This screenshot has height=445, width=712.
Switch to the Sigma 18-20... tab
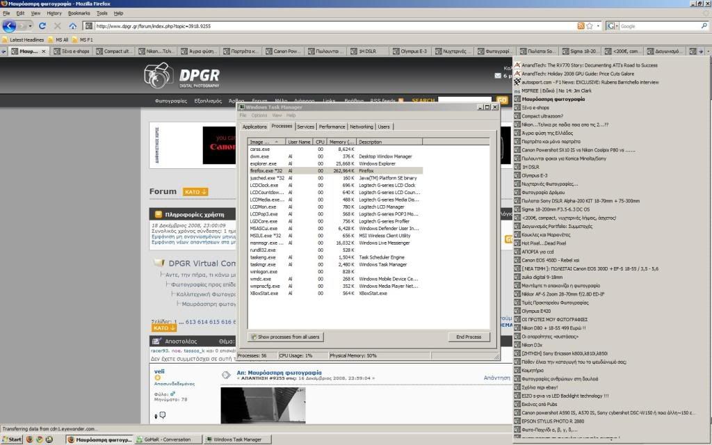(580, 51)
